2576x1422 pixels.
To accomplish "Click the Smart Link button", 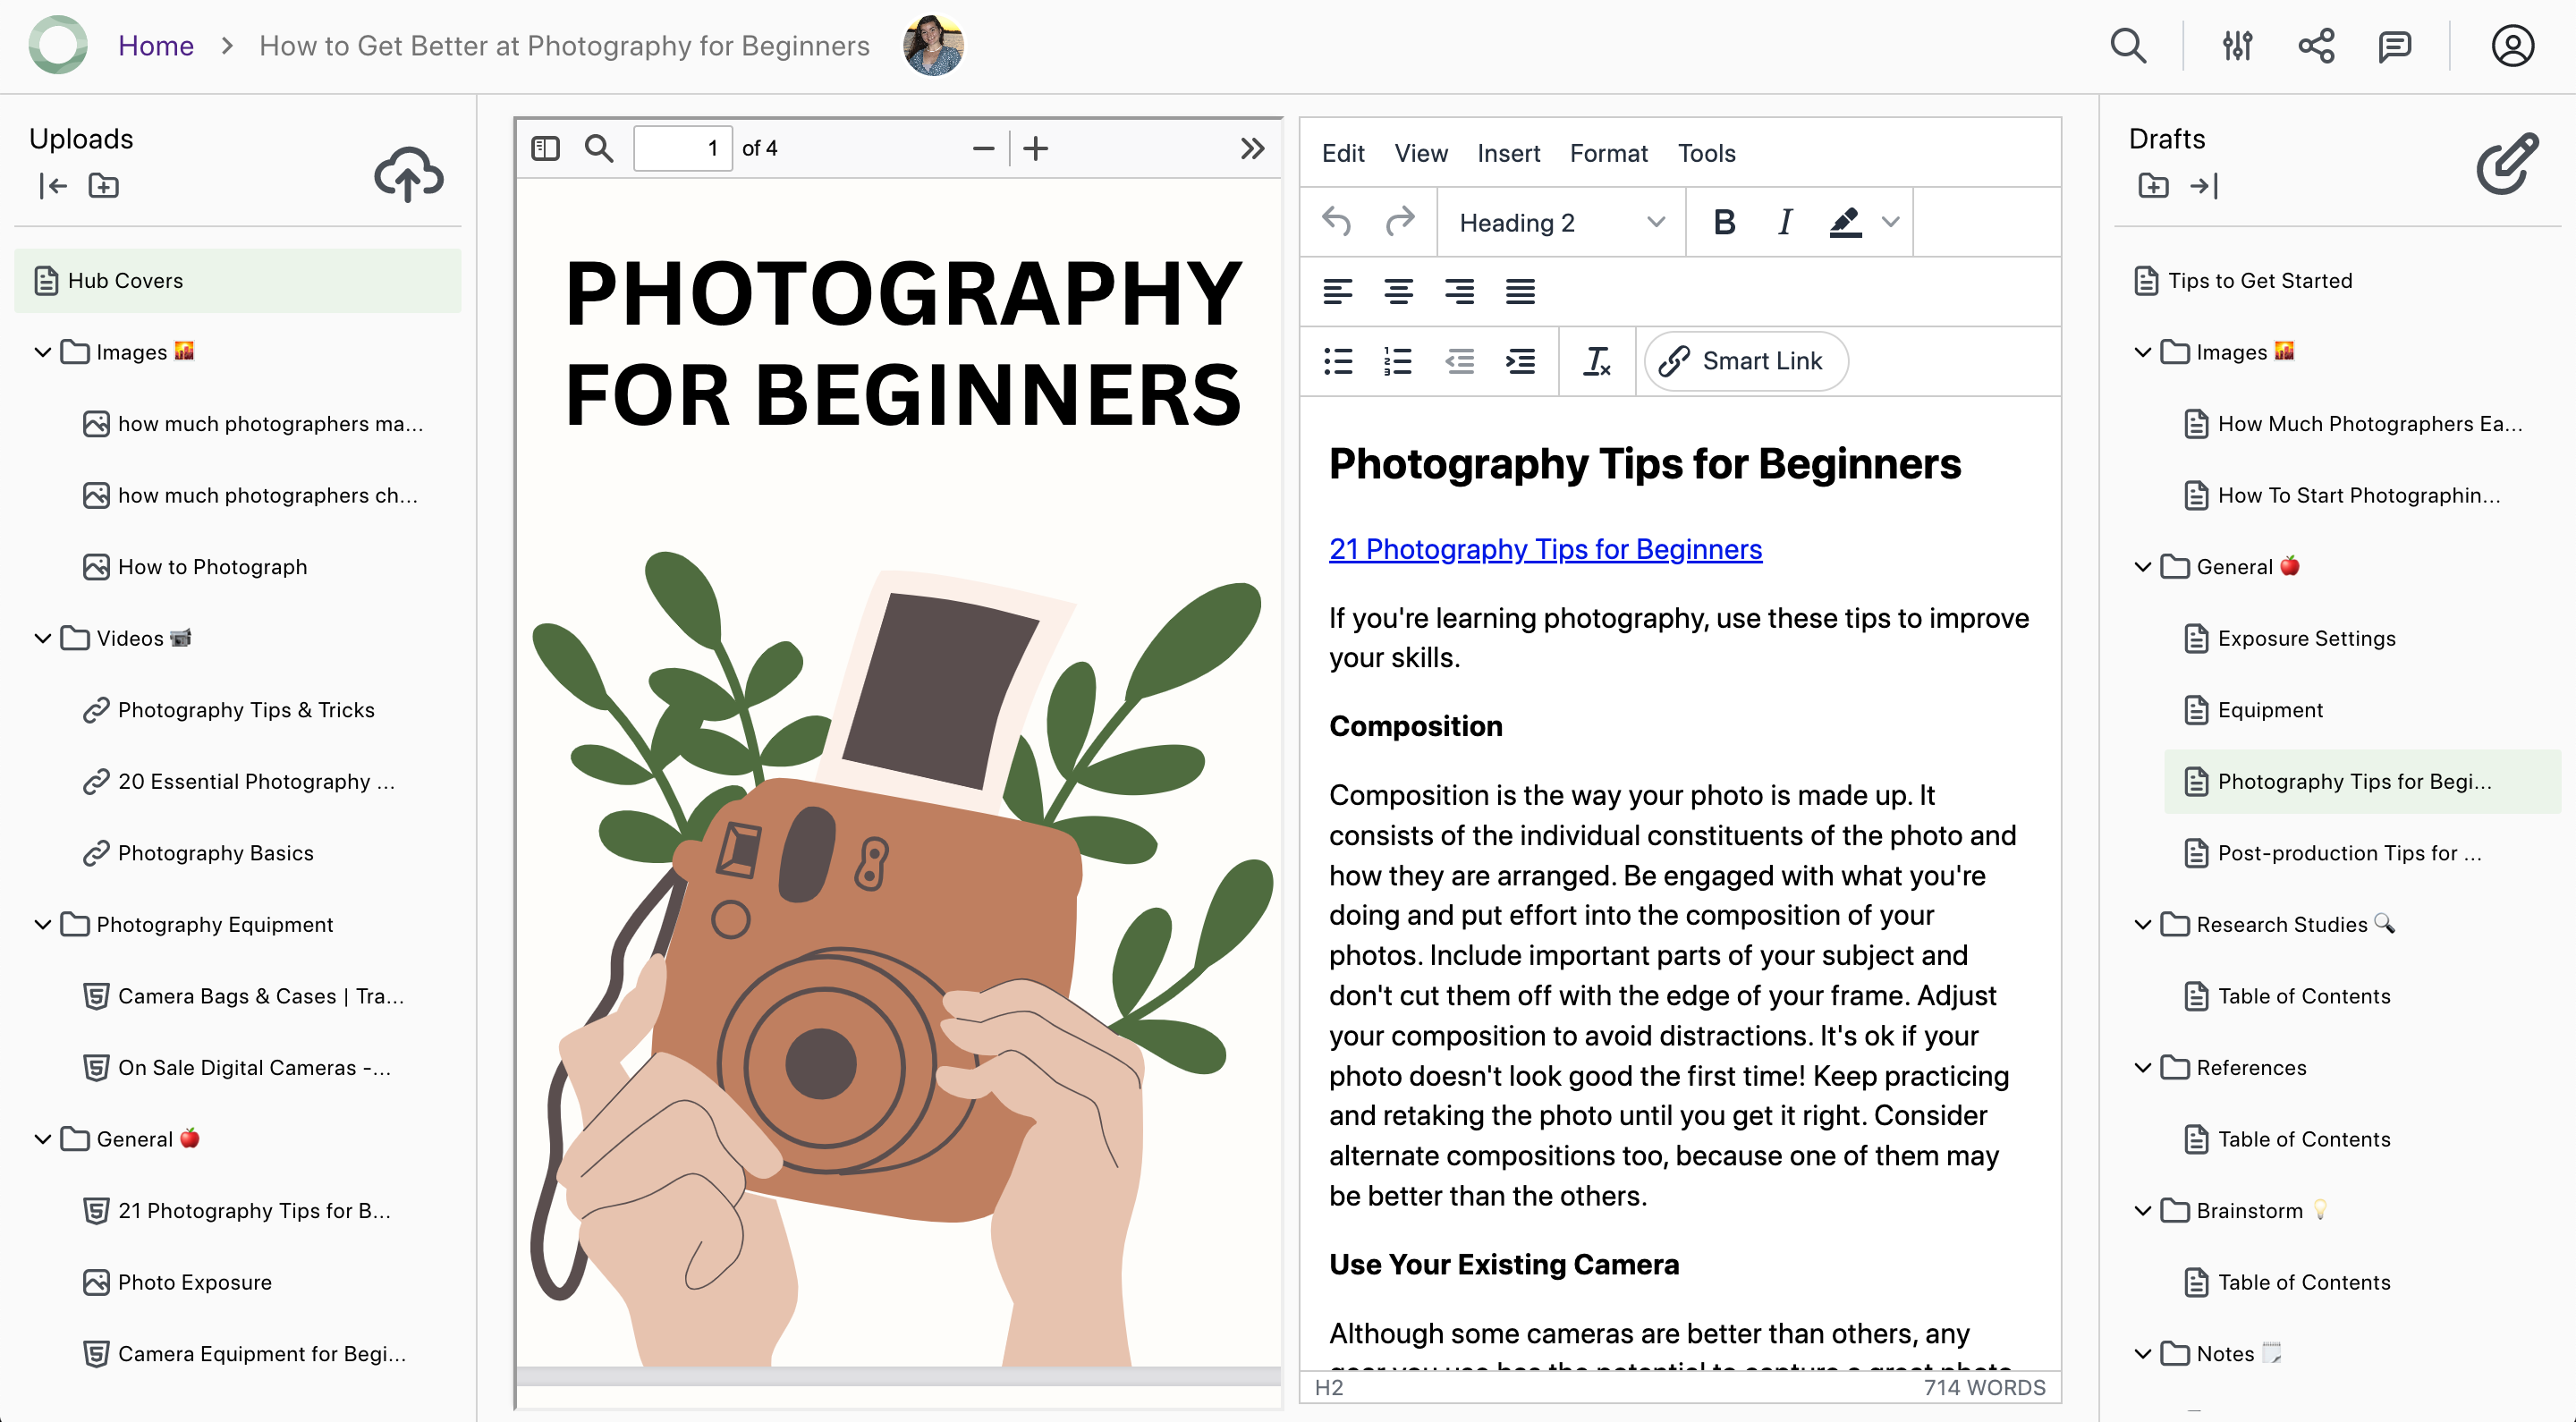I will coord(1745,361).
